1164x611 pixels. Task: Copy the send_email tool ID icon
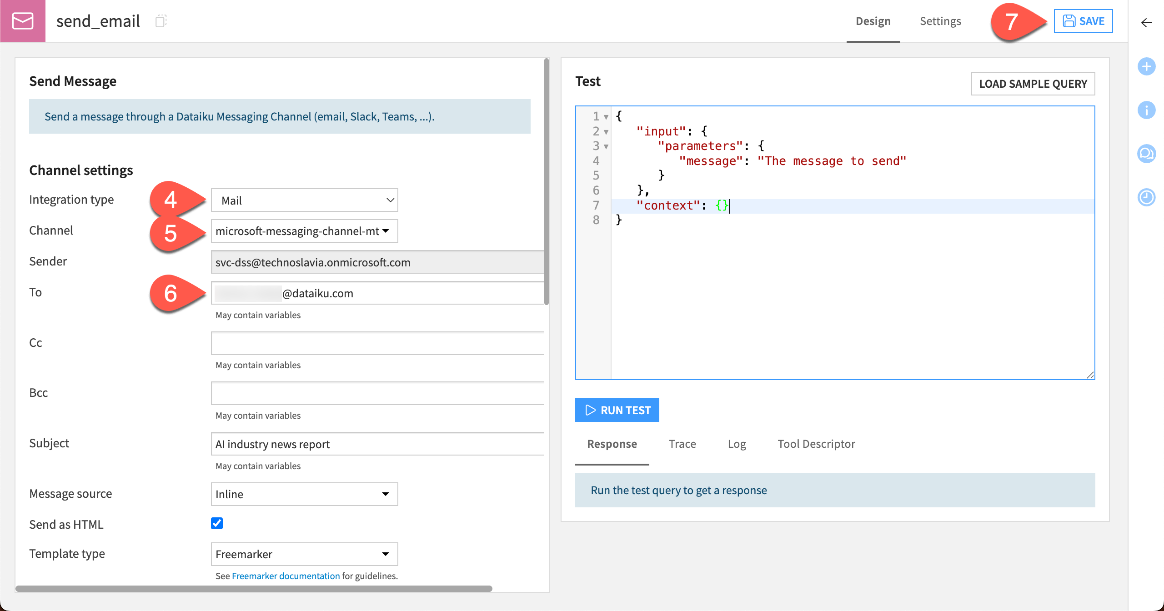click(161, 21)
